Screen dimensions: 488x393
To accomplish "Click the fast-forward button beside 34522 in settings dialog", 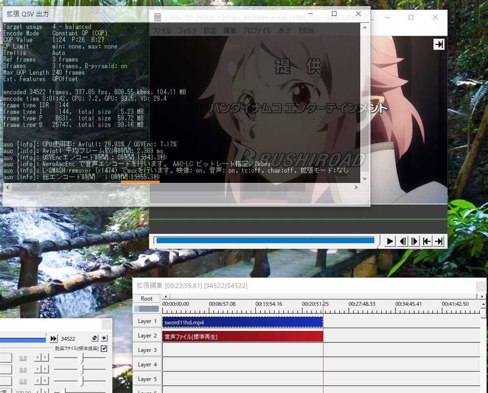I will point(53,339).
